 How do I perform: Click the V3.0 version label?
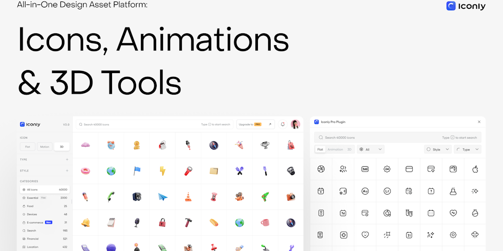[66, 125]
